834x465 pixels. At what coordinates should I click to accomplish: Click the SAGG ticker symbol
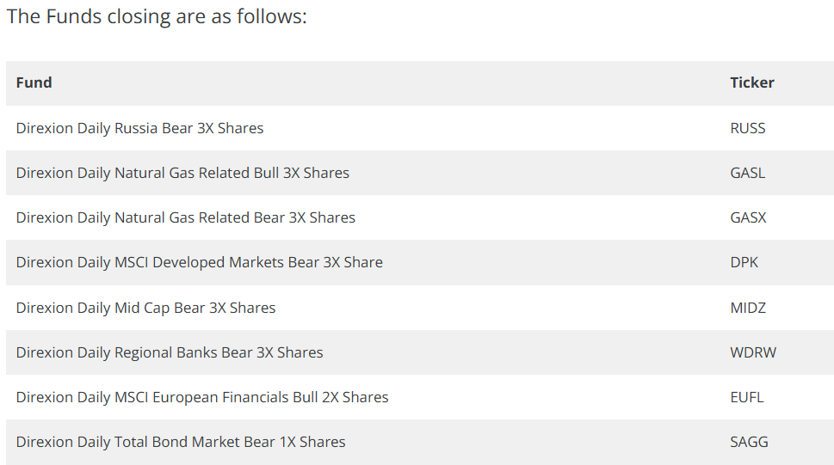point(749,442)
